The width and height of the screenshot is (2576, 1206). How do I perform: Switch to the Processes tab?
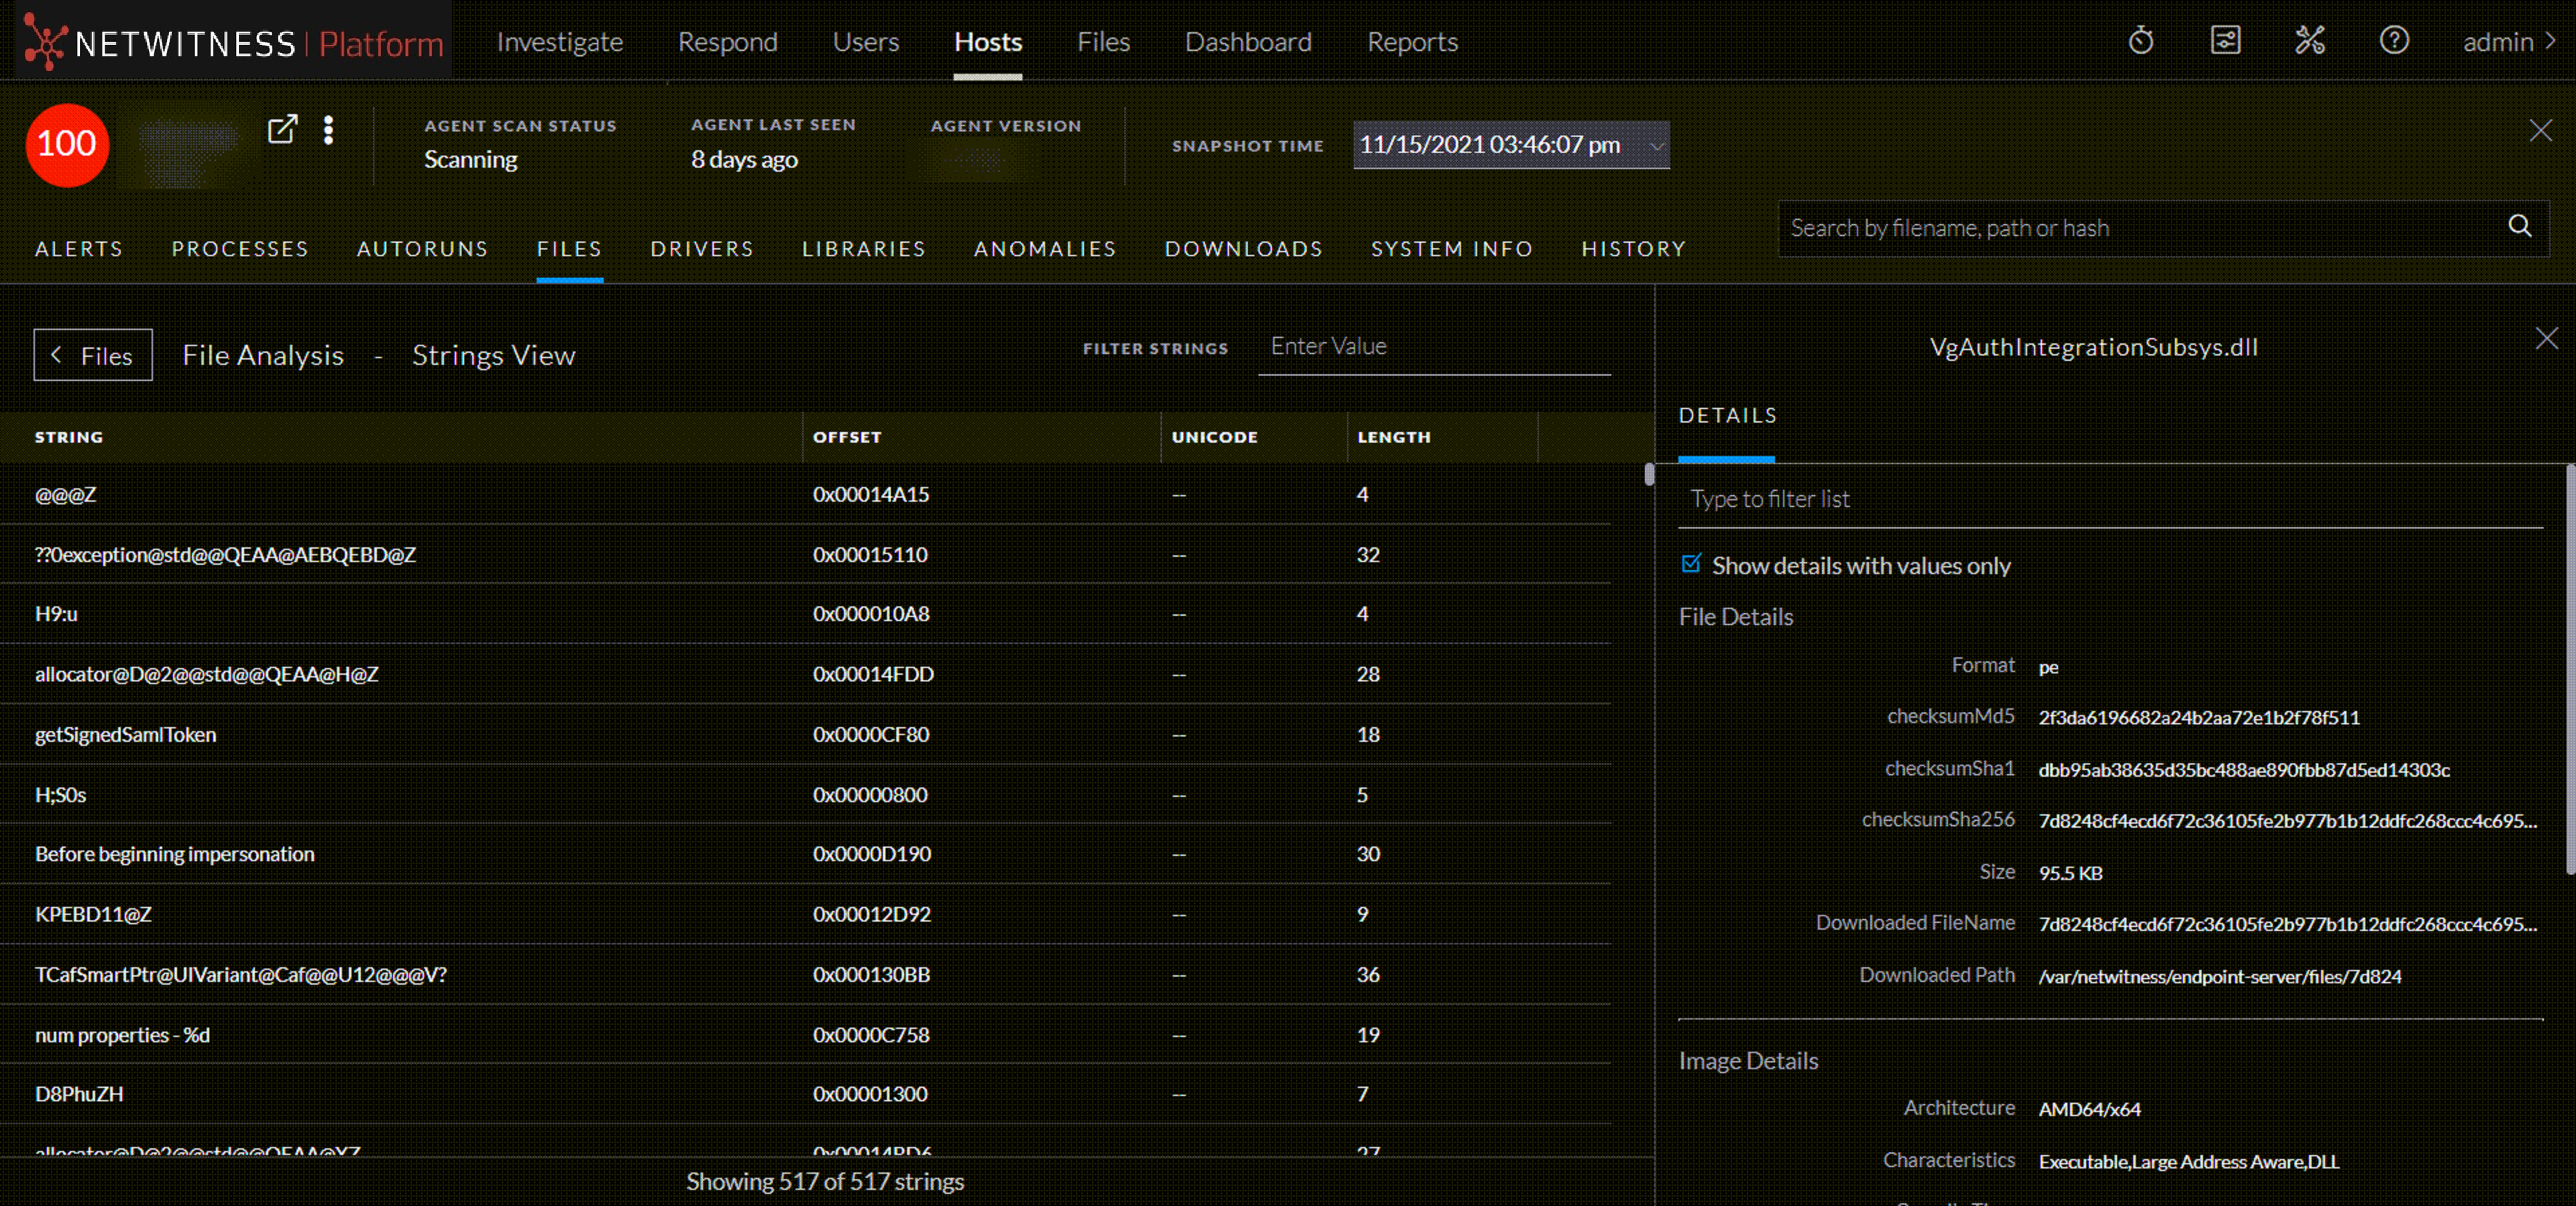coord(240,248)
